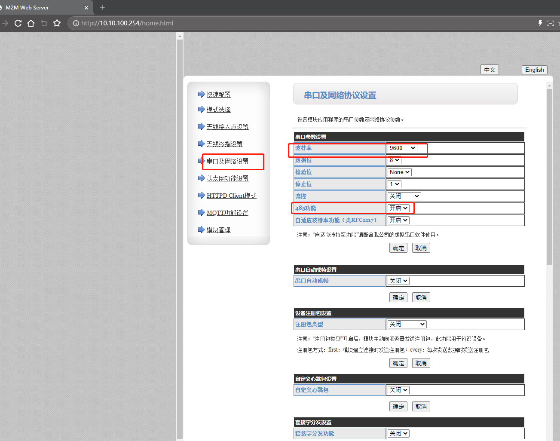560x441 pixels.
Task: Click the lightning bolt icon in address bar
Action: (x=540, y=23)
